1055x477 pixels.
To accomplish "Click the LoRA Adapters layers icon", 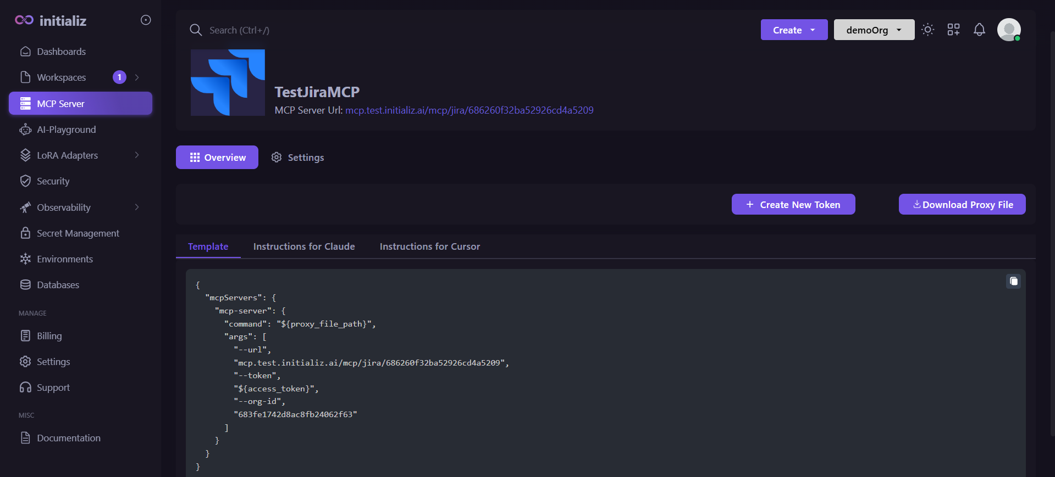I will pos(25,155).
